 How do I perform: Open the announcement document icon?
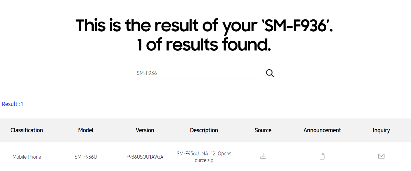click(x=322, y=156)
